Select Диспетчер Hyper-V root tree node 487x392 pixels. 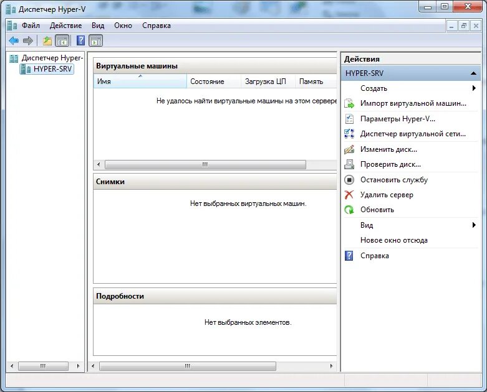pyautogui.click(x=52, y=58)
